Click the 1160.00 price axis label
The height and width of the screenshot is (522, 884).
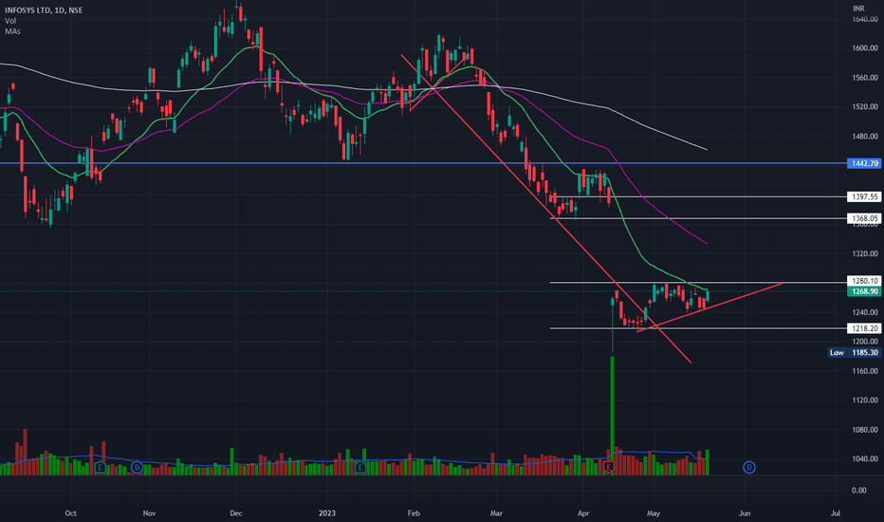coord(865,371)
